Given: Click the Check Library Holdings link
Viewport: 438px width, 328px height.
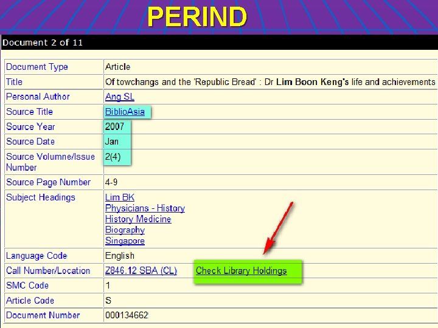Looking at the screenshot, I should (242, 270).
